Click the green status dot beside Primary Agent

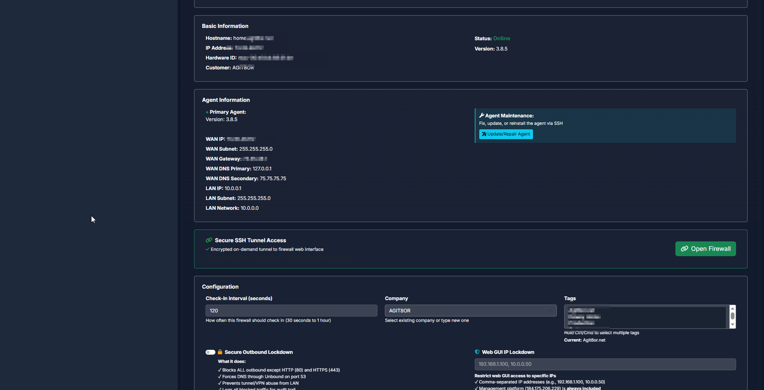(207, 112)
